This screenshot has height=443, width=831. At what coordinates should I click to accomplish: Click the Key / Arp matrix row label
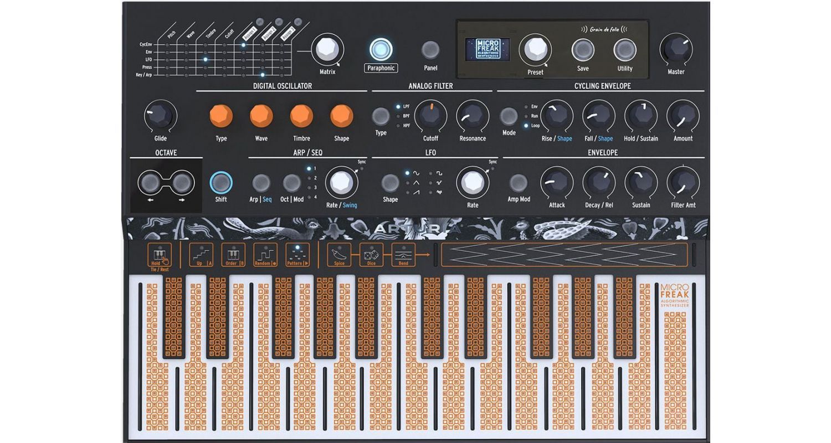click(x=144, y=75)
